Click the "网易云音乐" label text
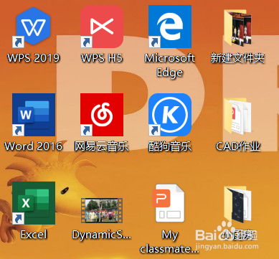 [x=102, y=146]
